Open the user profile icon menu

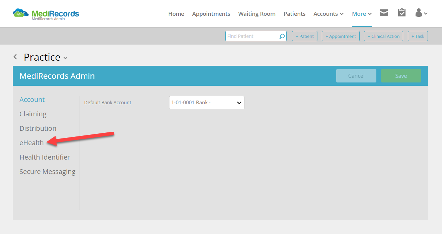[x=421, y=13]
